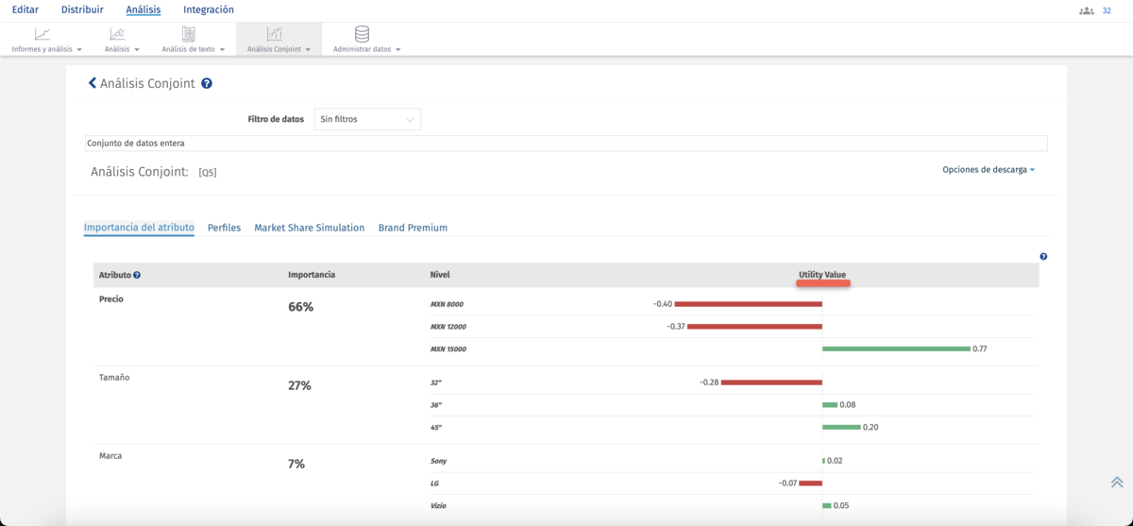The height and width of the screenshot is (526, 1133).
Task: Click the Integración menu item
Action: (x=209, y=9)
